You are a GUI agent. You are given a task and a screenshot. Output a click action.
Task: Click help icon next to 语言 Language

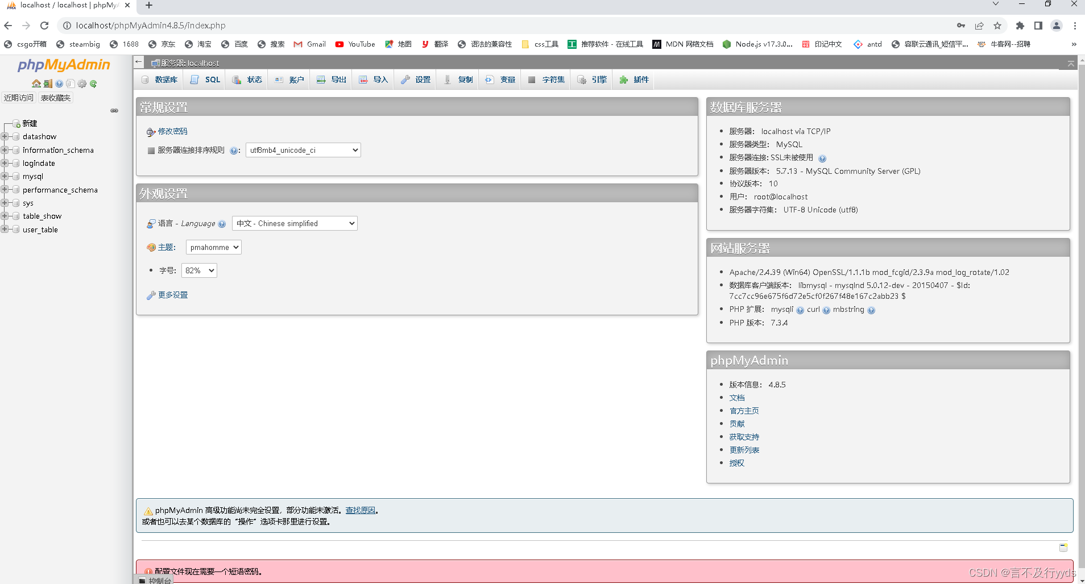(x=222, y=224)
